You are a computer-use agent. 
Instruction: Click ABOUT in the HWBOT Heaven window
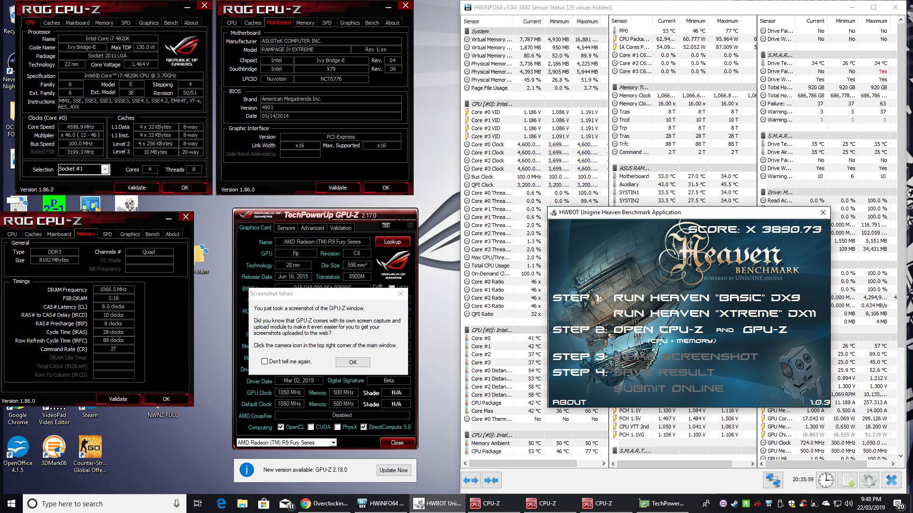(x=569, y=402)
